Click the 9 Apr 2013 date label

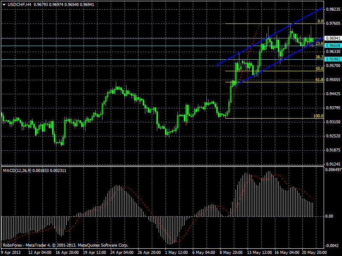11,253
